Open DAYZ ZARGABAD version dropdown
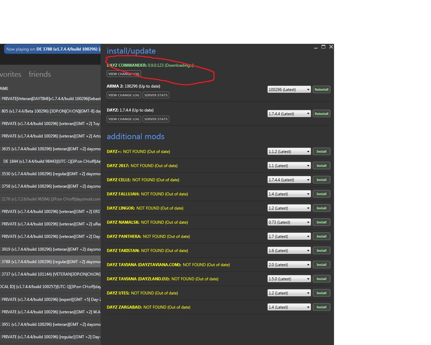The image size is (431, 345). point(289,307)
